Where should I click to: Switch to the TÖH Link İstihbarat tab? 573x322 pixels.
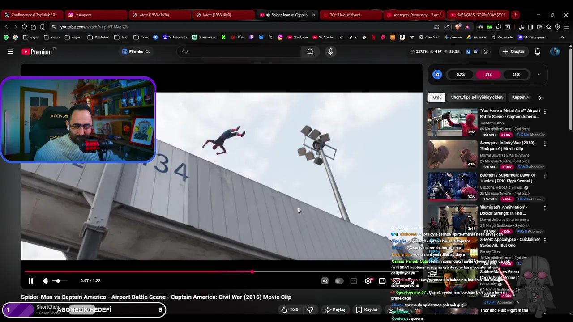(x=351, y=15)
